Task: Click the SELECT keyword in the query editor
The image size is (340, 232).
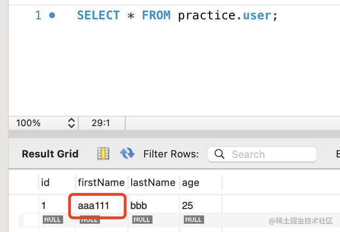Action: [98, 15]
